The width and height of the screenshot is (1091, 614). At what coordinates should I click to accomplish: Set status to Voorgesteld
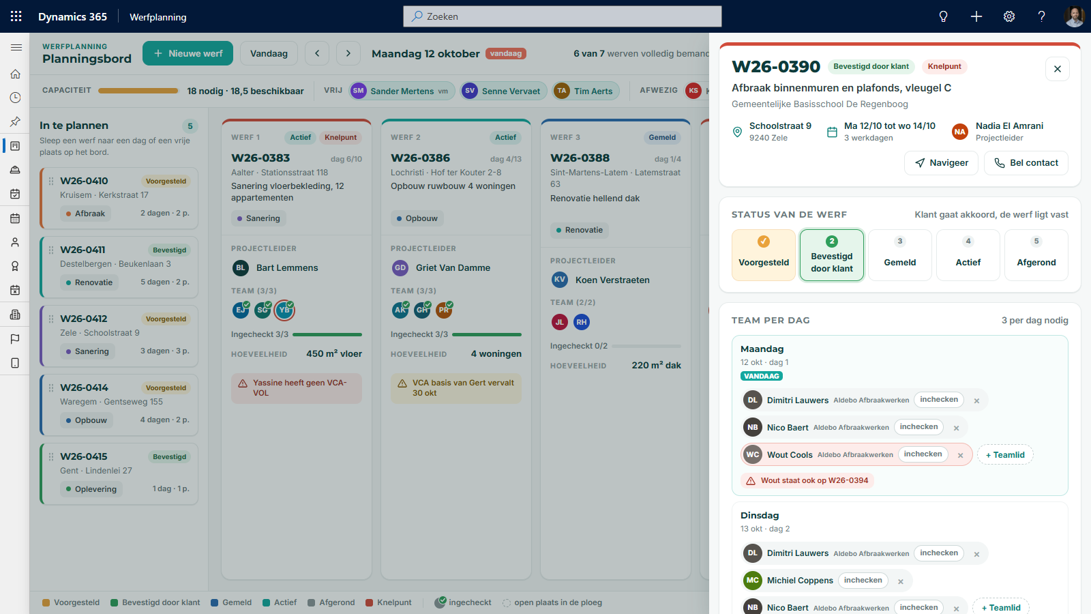point(764,255)
